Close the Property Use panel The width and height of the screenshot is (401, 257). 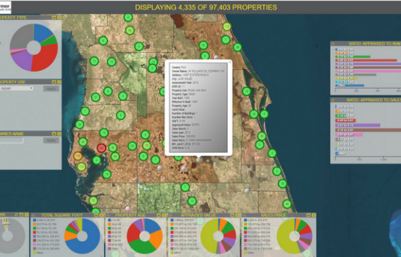59,82
